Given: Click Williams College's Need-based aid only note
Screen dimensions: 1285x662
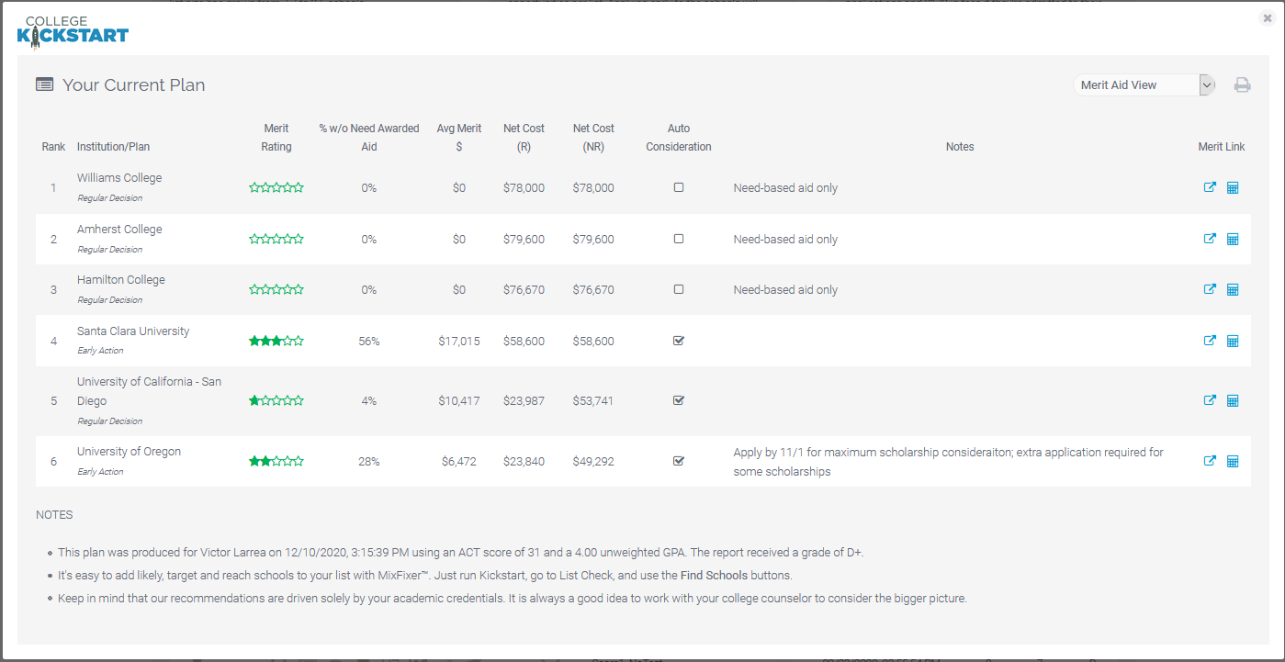Looking at the screenshot, I should pyautogui.click(x=785, y=188).
